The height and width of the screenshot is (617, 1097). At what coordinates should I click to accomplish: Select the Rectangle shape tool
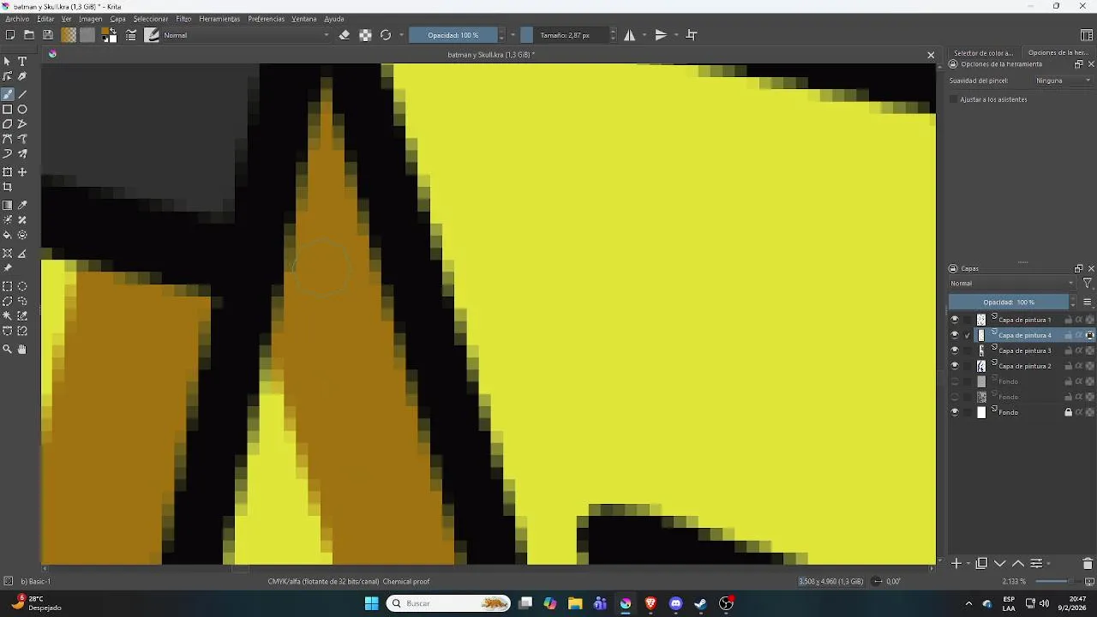[8, 109]
